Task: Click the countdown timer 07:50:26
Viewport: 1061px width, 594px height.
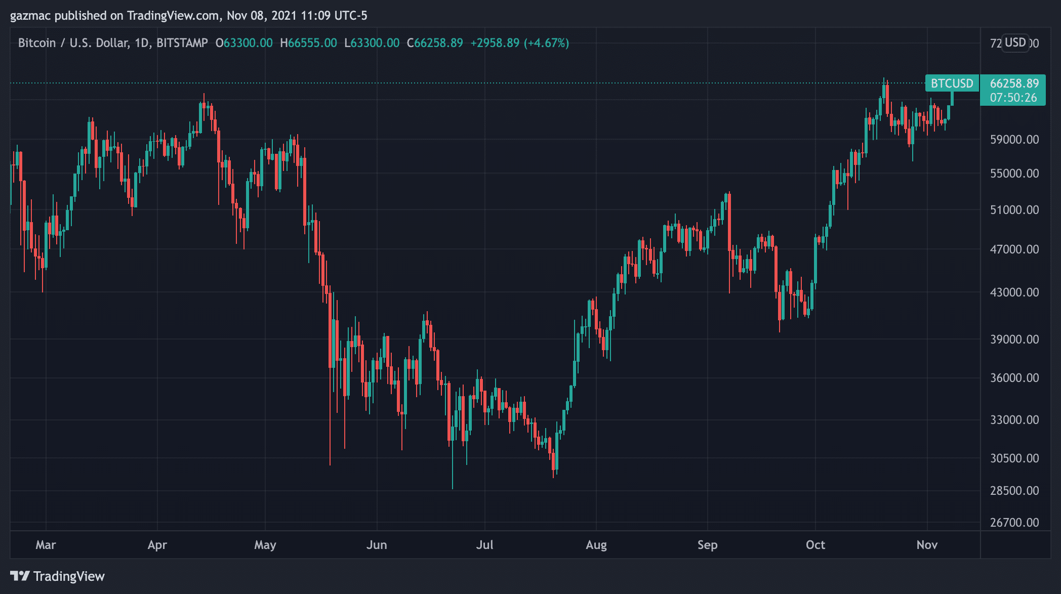Action: click(x=1013, y=98)
